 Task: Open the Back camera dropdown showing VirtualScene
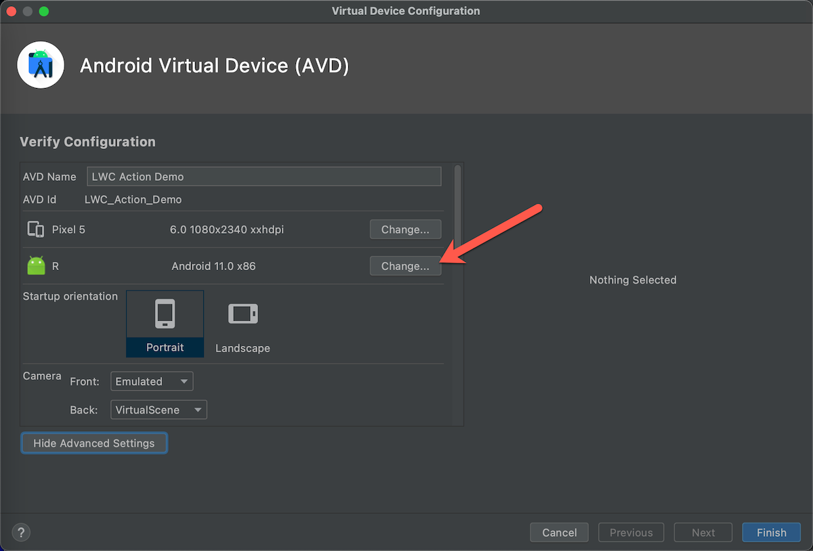(159, 409)
